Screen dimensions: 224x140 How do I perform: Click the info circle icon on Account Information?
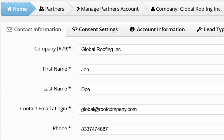(x=132, y=29)
